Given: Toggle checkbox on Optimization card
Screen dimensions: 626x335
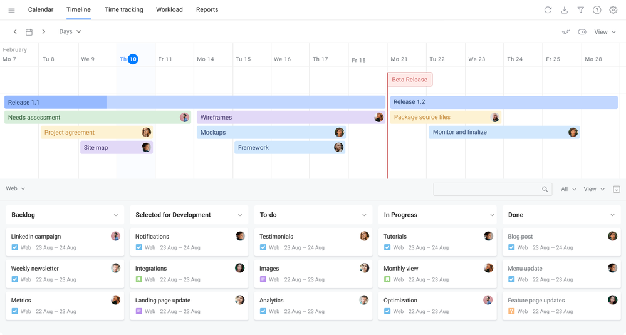Looking at the screenshot, I should (x=387, y=311).
